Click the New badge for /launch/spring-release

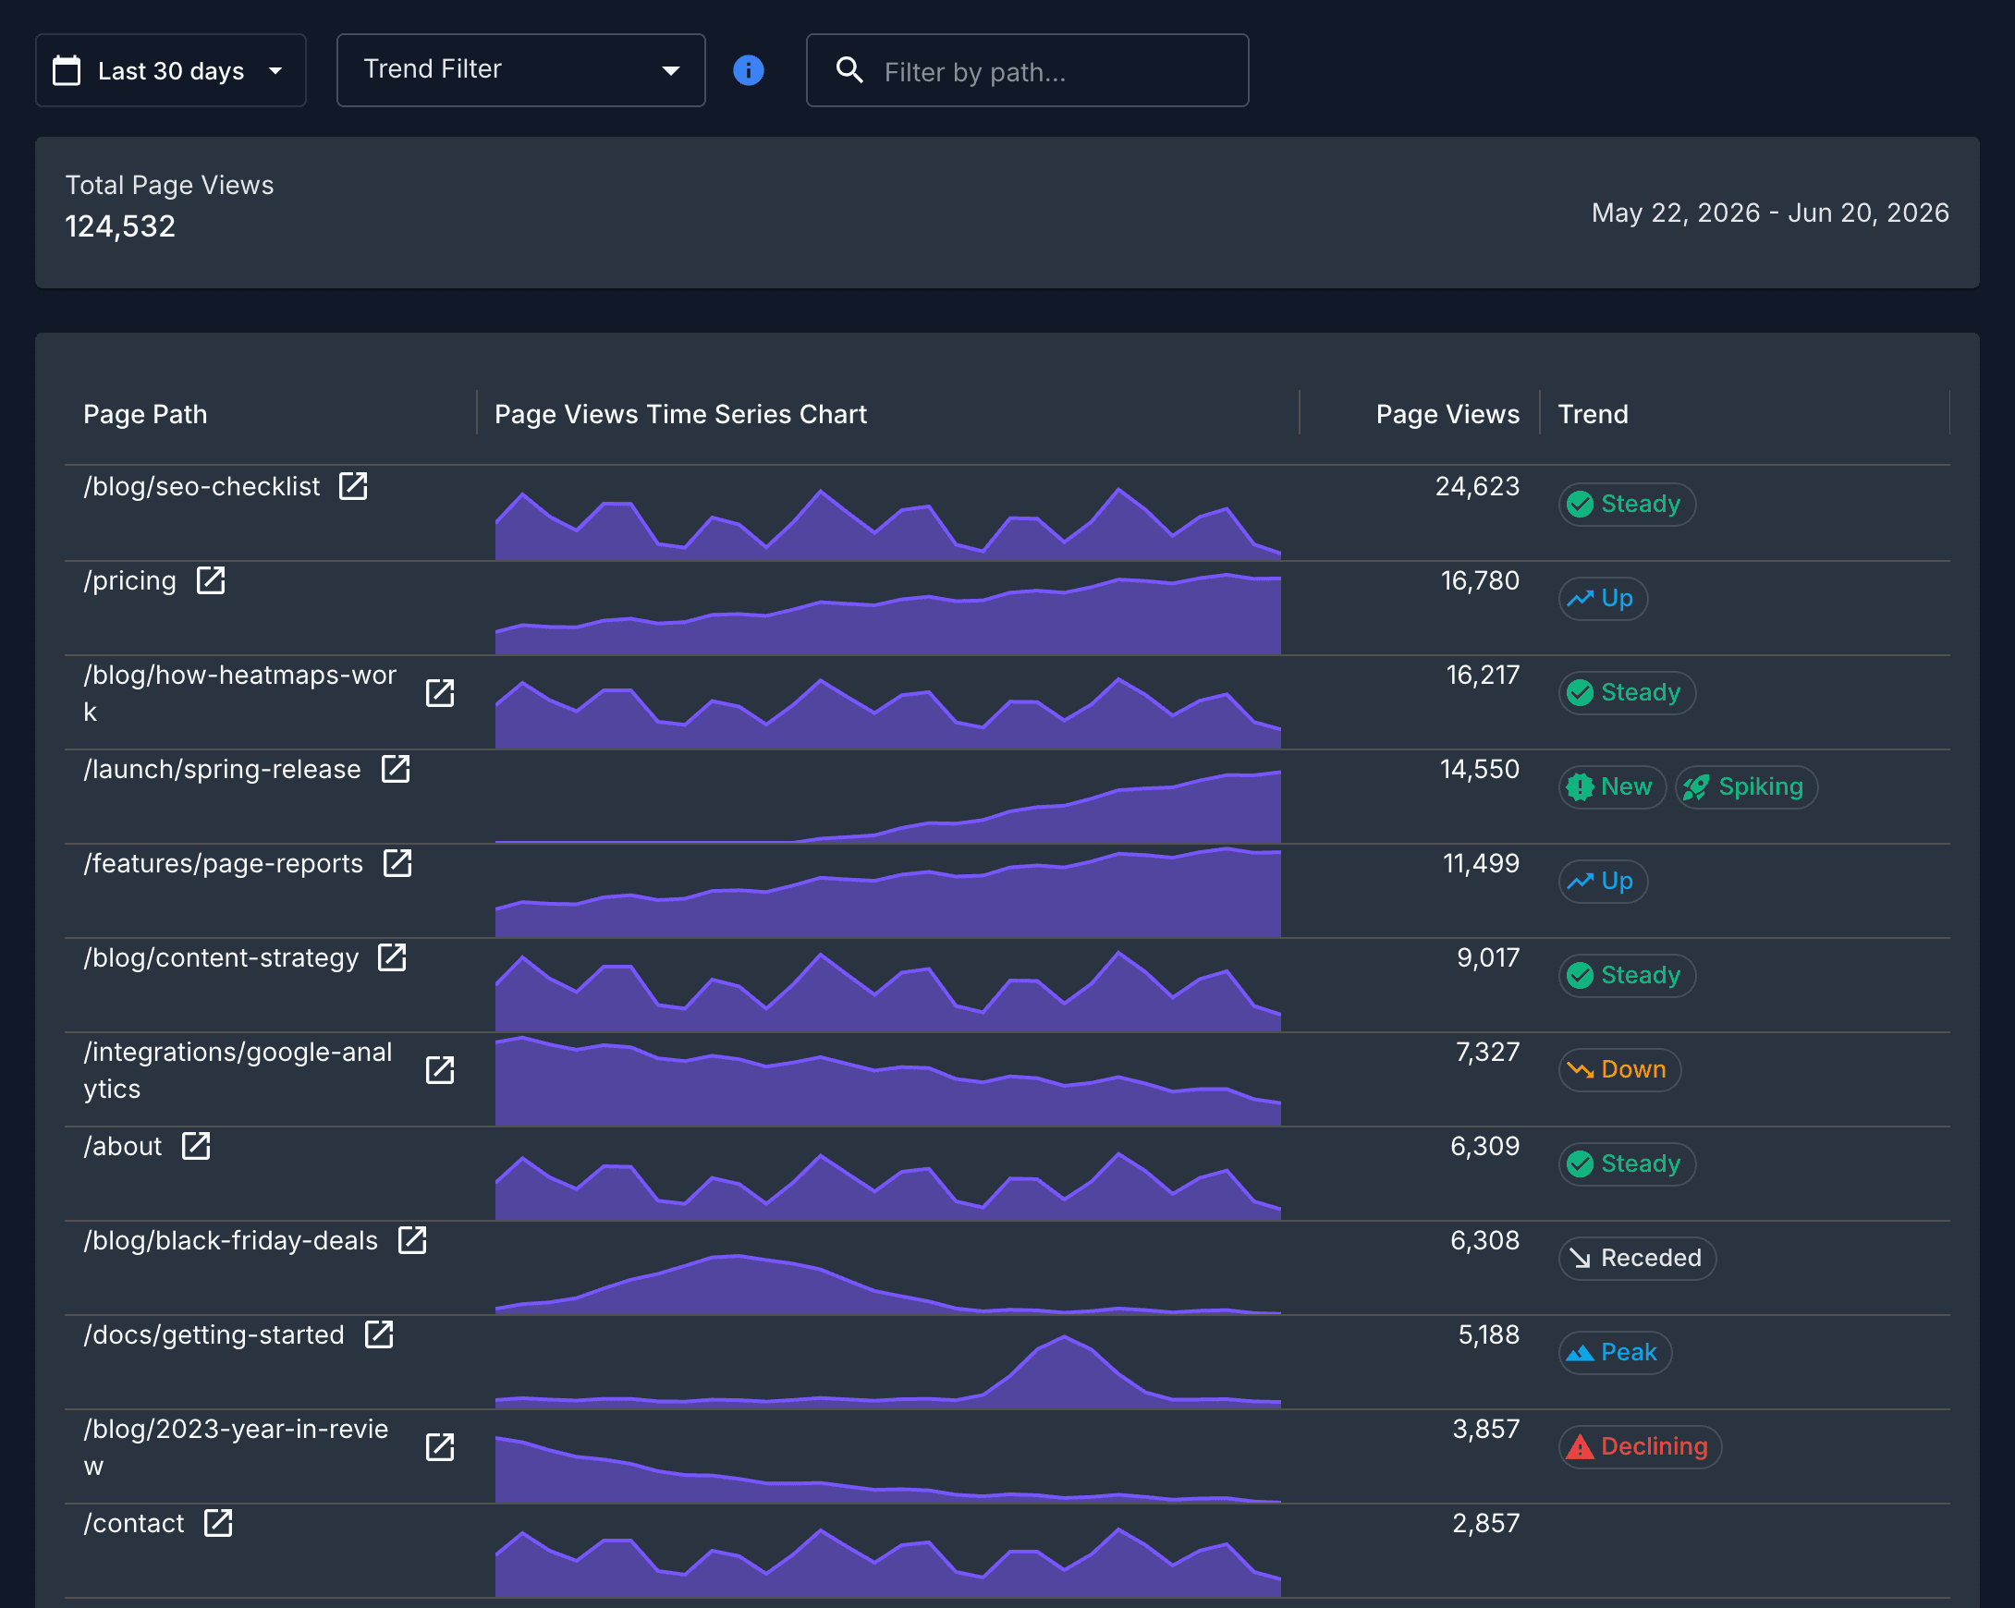[x=1612, y=787]
